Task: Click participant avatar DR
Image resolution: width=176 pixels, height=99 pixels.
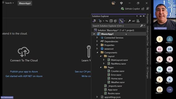Action: 170,49
